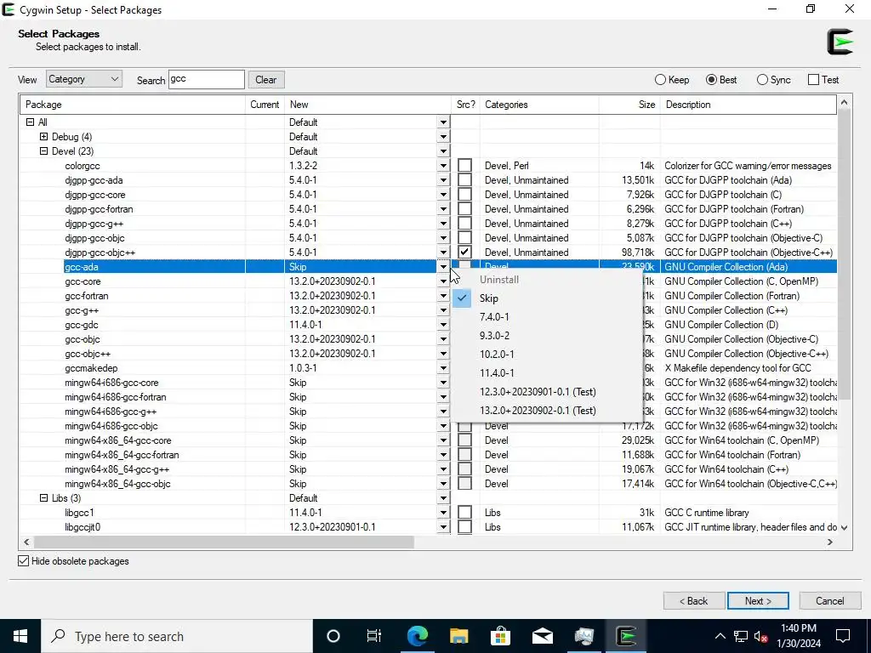Click the Description column header
Image resolution: width=871 pixels, height=653 pixels.
tap(749, 105)
